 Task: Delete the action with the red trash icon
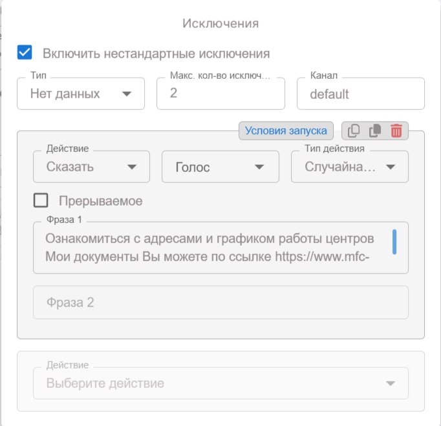pyautogui.click(x=396, y=131)
